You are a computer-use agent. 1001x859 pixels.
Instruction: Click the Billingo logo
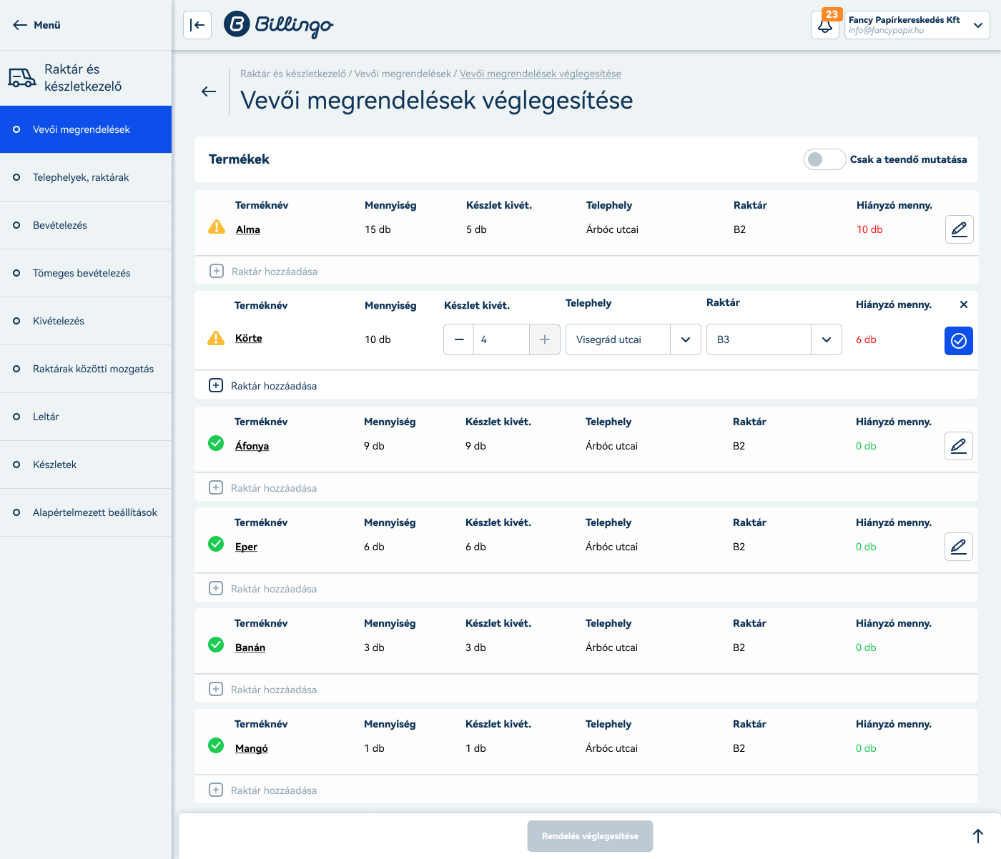coord(279,25)
